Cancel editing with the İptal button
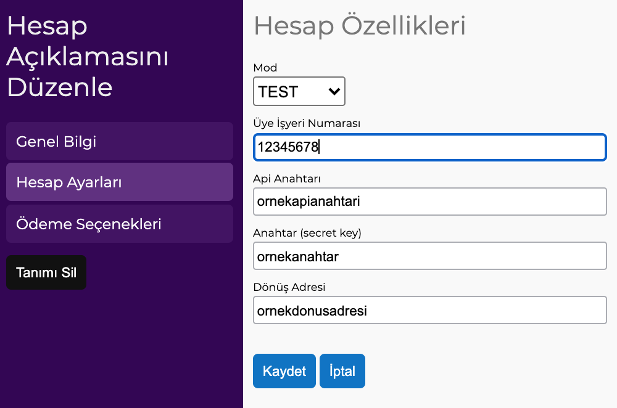The width and height of the screenshot is (617, 408). click(x=342, y=371)
